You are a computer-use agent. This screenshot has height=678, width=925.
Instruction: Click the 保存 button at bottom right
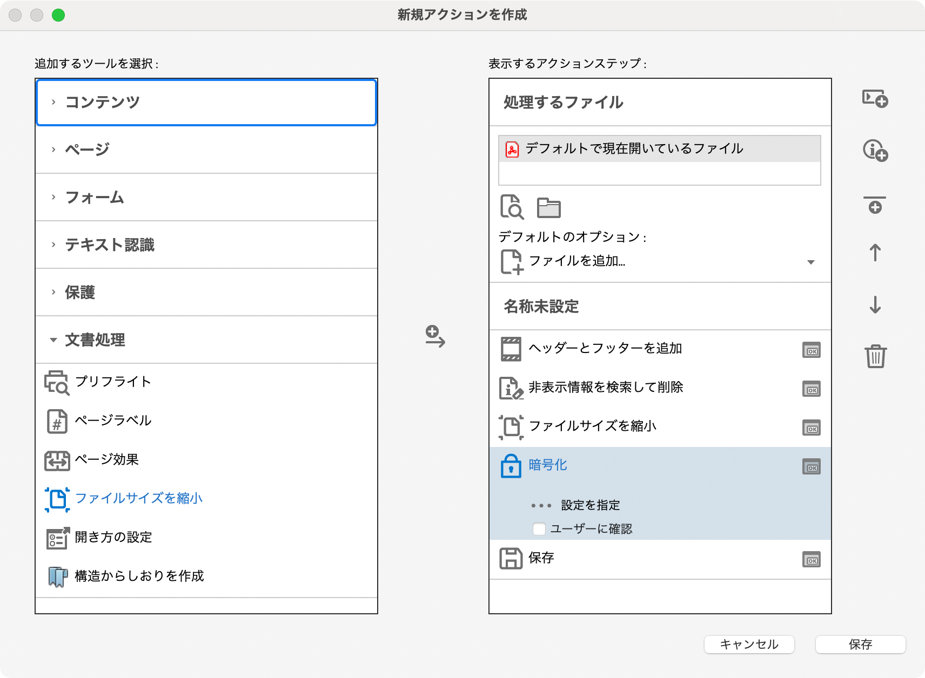pyautogui.click(x=860, y=644)
